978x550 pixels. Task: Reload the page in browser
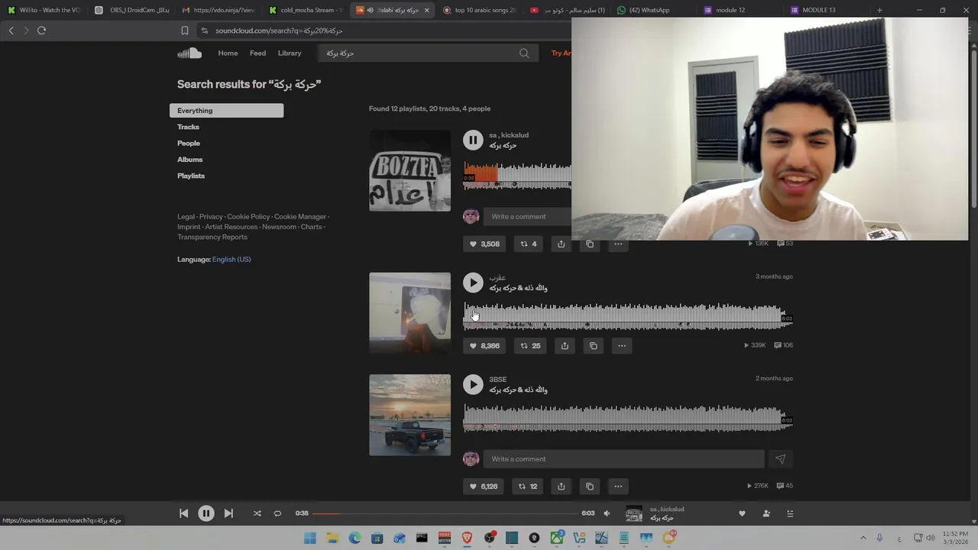tap(41, 31)
